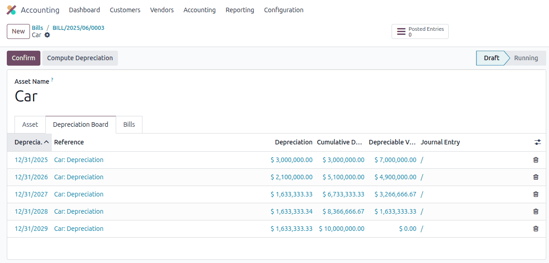Click Compute Depreciation
The height and width of the screenshot is (263, 549).
click(x=79, y=58)
